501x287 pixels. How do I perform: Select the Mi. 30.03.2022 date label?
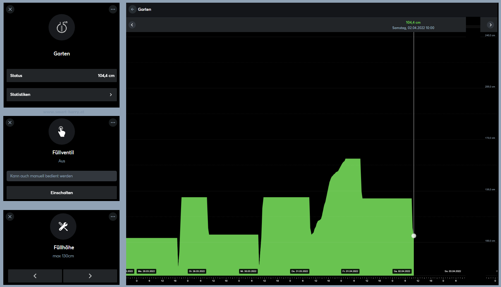[x=248, y=271]
